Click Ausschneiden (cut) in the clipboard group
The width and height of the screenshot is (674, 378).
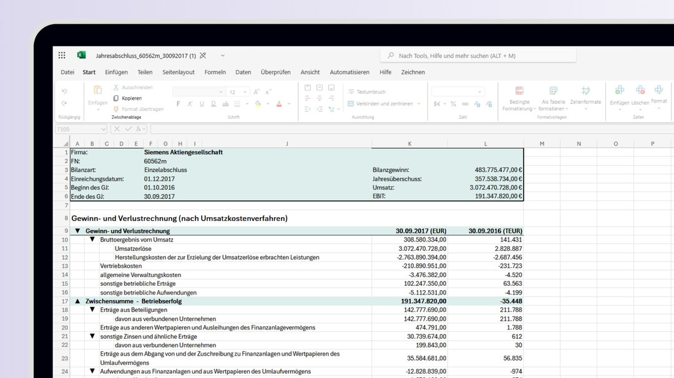coord(133,88)
